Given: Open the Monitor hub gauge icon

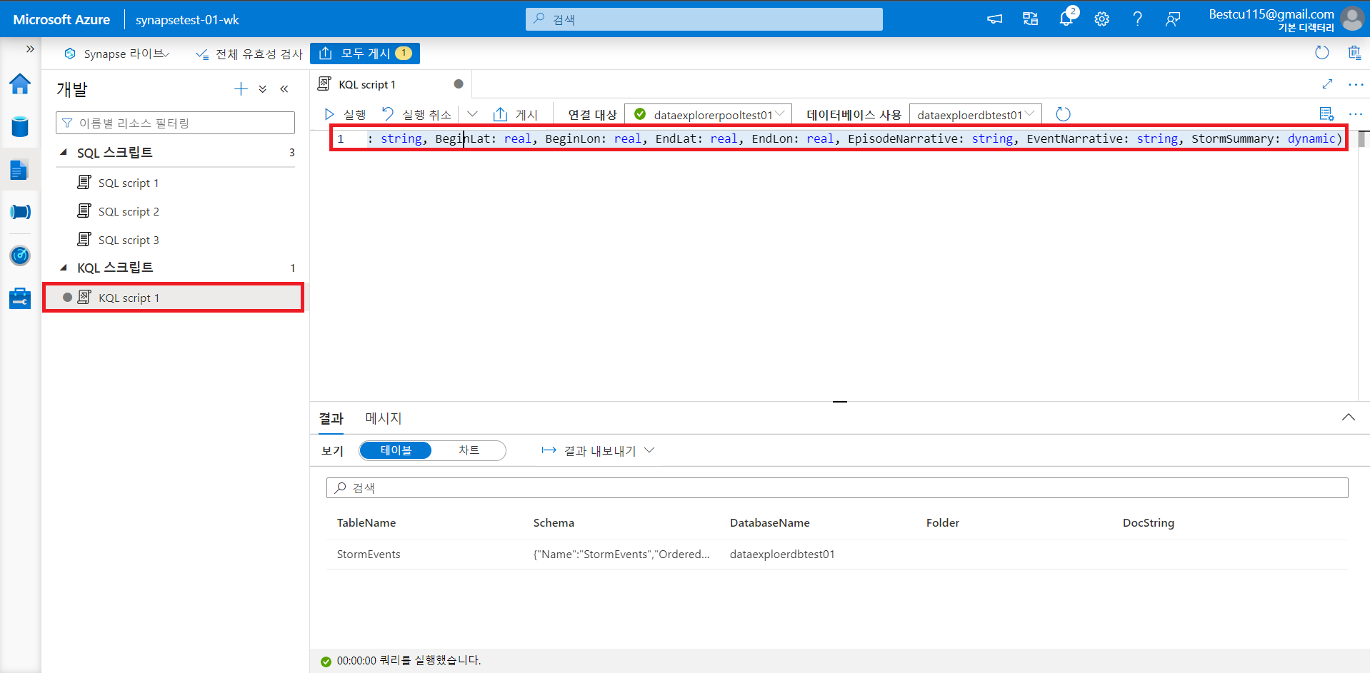Looking at the screenshot, I should [x=20, y=255].
